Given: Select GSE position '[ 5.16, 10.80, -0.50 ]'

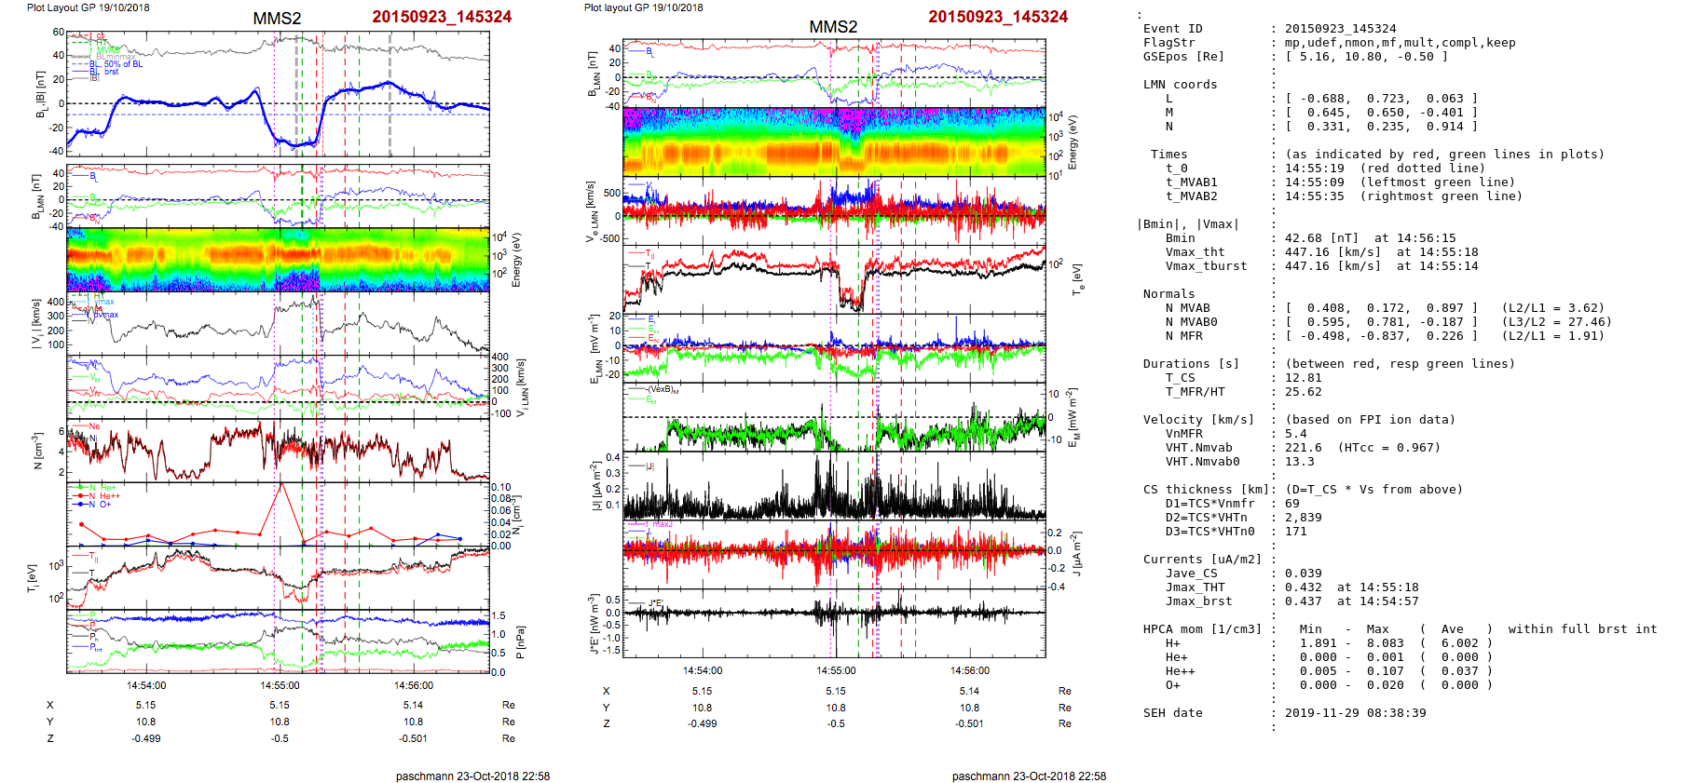Looking at the screenshot, I should coord(1367,57).
